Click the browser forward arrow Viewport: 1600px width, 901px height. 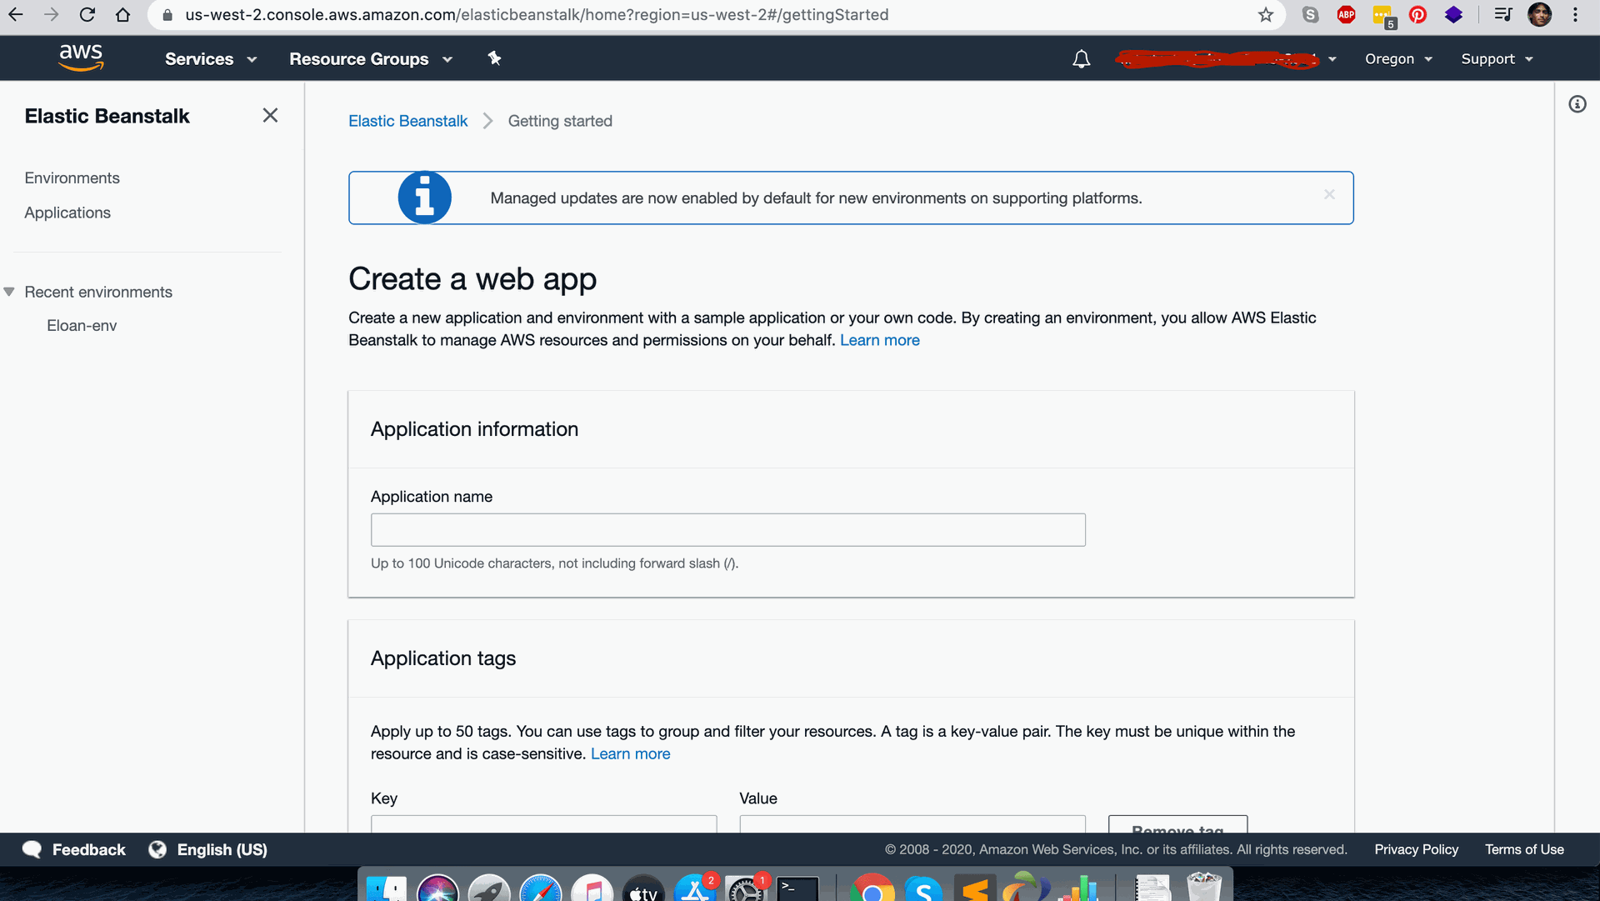52,14
